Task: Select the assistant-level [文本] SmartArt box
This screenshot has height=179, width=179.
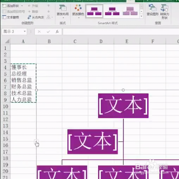Action: [93, 142]
